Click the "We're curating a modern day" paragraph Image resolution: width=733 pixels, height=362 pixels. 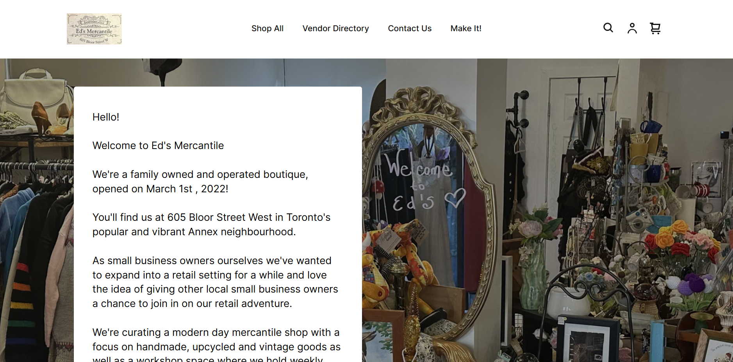tap(216, 344)
